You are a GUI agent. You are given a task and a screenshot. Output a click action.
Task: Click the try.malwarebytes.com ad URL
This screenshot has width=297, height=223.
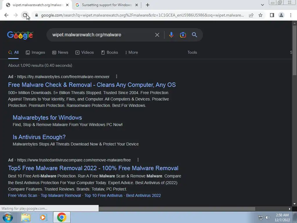63,77
